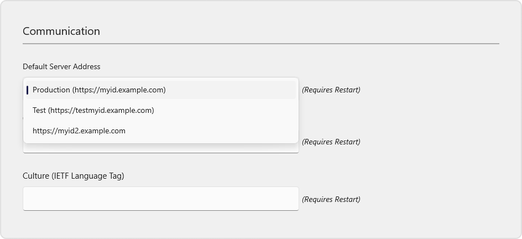
Task: Click the Culture (IETF Language Tag) label
Action: [x=73, y=176]
